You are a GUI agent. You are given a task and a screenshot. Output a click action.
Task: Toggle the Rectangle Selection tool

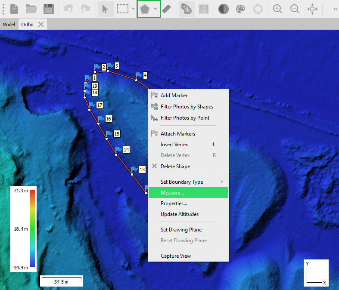click(x=124, y=9)
